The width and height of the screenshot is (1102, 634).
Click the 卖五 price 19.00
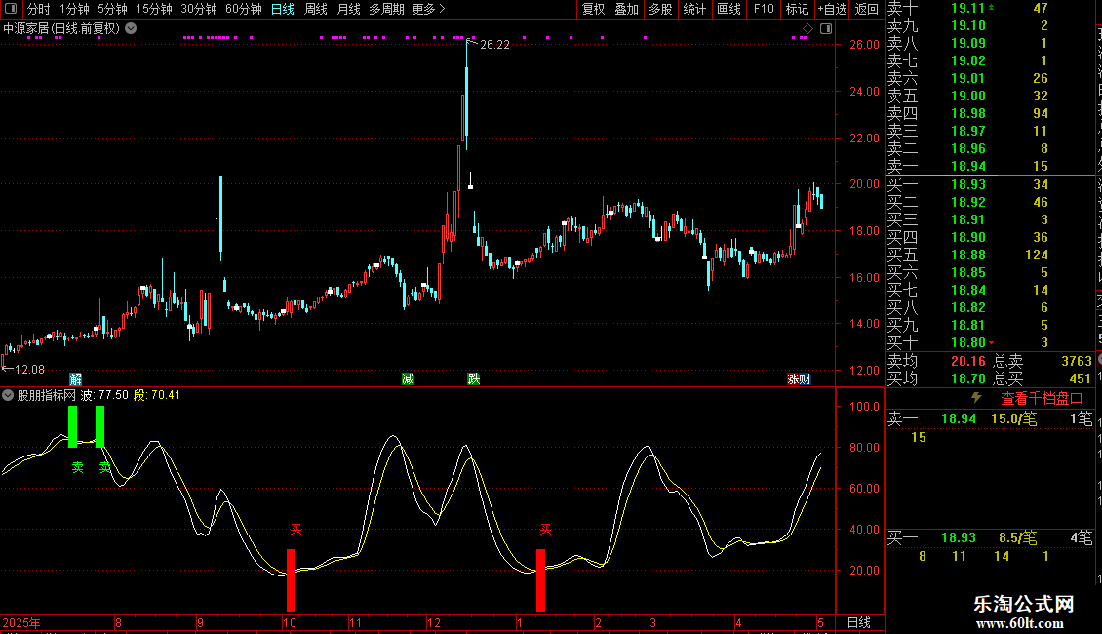click(x=967, y=97)
